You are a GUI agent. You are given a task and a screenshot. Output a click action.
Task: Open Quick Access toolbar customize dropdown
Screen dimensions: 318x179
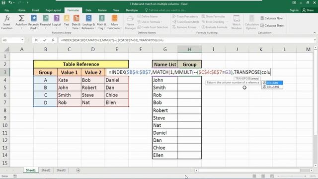tap(27, 2)
